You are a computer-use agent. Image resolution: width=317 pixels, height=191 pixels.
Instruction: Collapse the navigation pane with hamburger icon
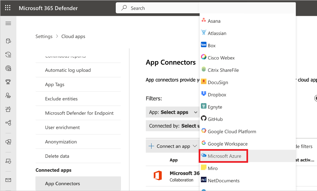pyautogui.click(x=8, y=23)
